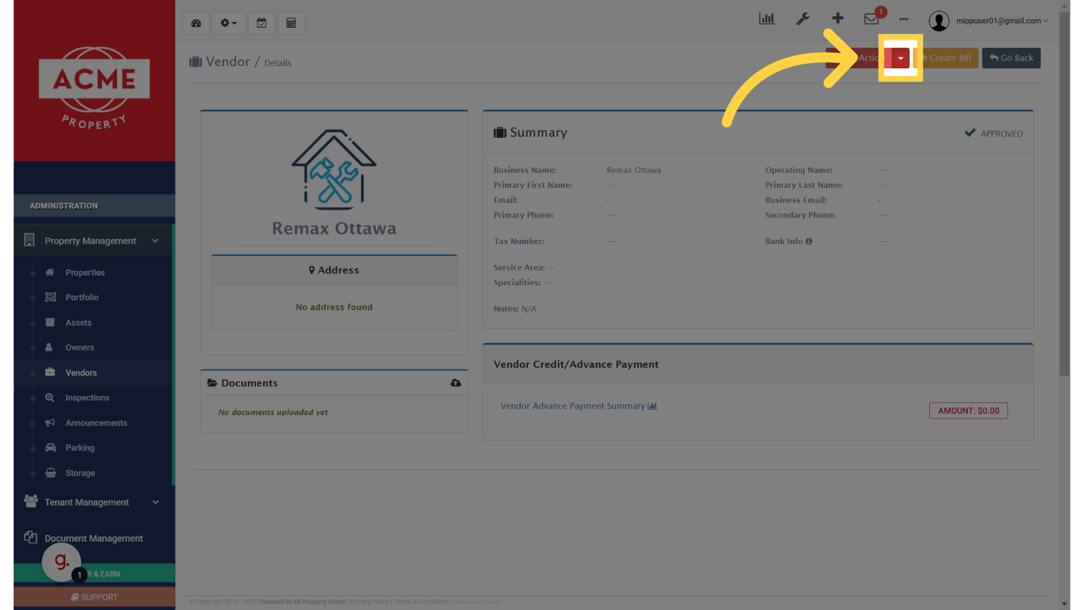Open Properties in the sidebar

[x=85, y=273]
